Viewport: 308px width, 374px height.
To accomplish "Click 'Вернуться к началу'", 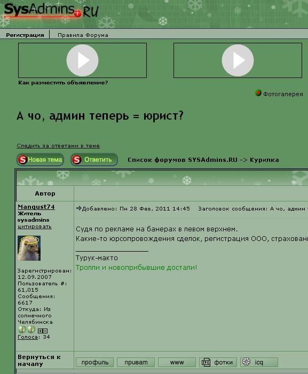I will point(39,361).
